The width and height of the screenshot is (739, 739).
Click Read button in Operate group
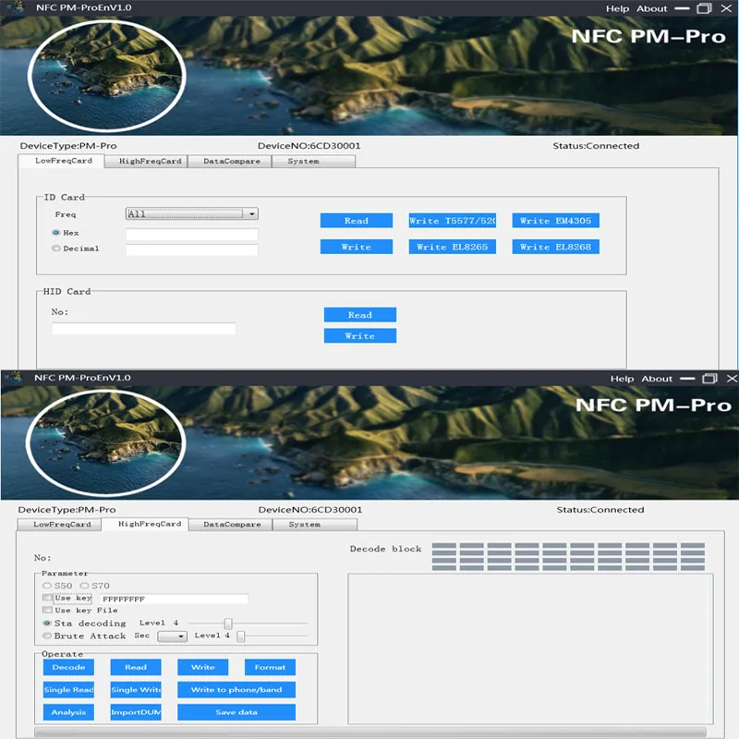[x=136, y=667]
